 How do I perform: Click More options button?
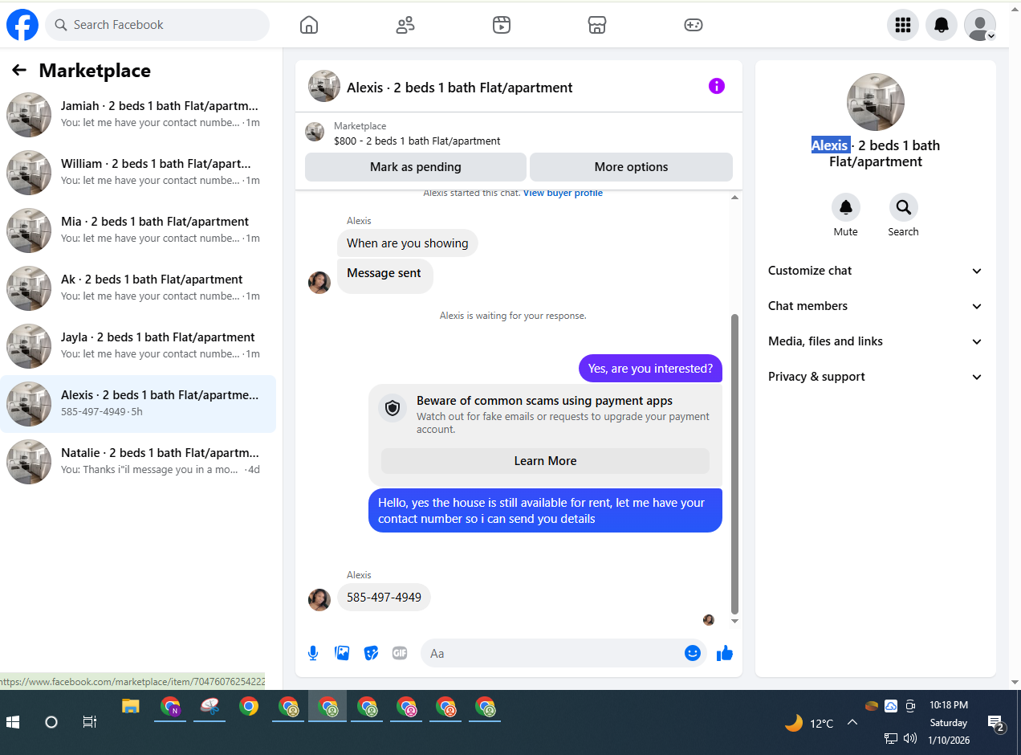(631, 167)
